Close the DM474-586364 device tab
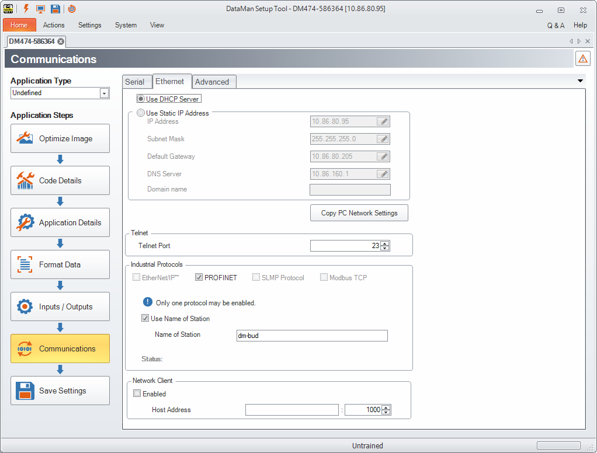 point(61,41)
